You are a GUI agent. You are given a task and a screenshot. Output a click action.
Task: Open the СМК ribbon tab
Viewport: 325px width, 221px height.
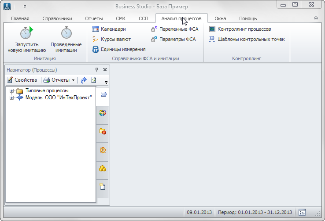point(121,18)
